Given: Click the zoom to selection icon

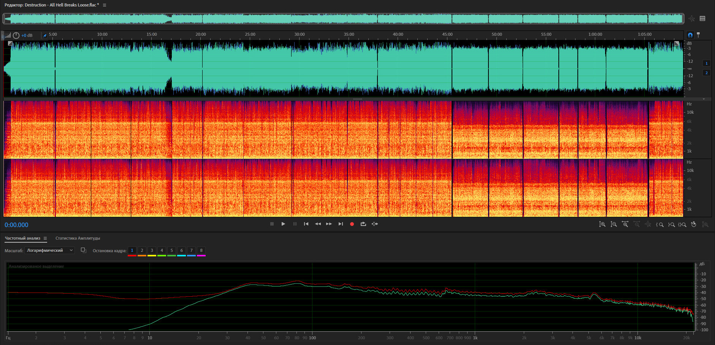Looking at the screenshot, I should (683, 224).
